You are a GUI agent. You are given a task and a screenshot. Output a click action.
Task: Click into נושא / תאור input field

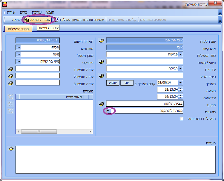(x=145, y=62)
